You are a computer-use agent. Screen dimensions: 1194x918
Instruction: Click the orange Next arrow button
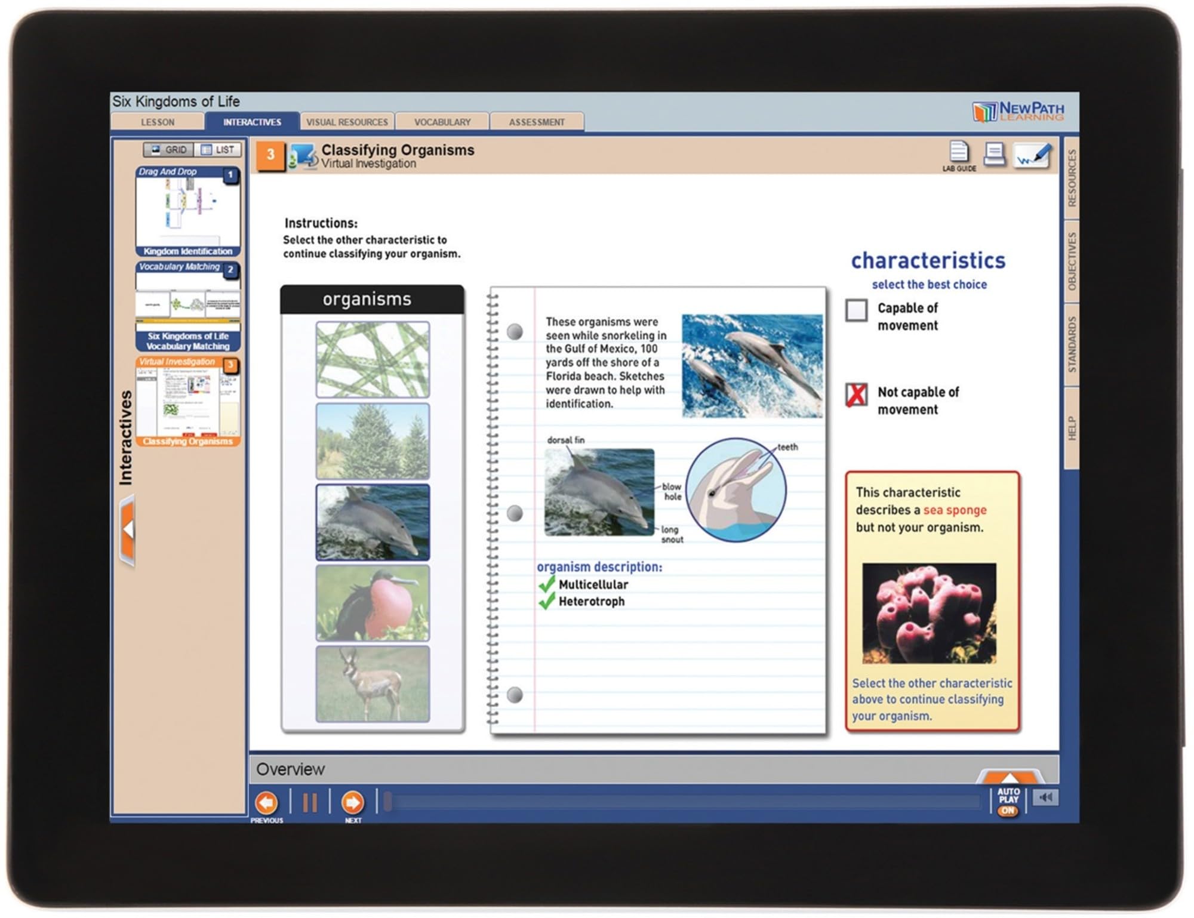point(352,803)
